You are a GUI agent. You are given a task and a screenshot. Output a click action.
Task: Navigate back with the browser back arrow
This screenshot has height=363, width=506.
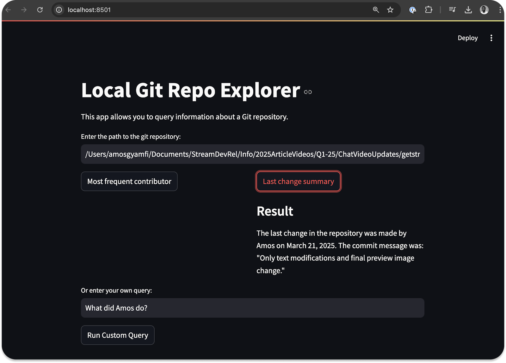[x=8, y=10]
